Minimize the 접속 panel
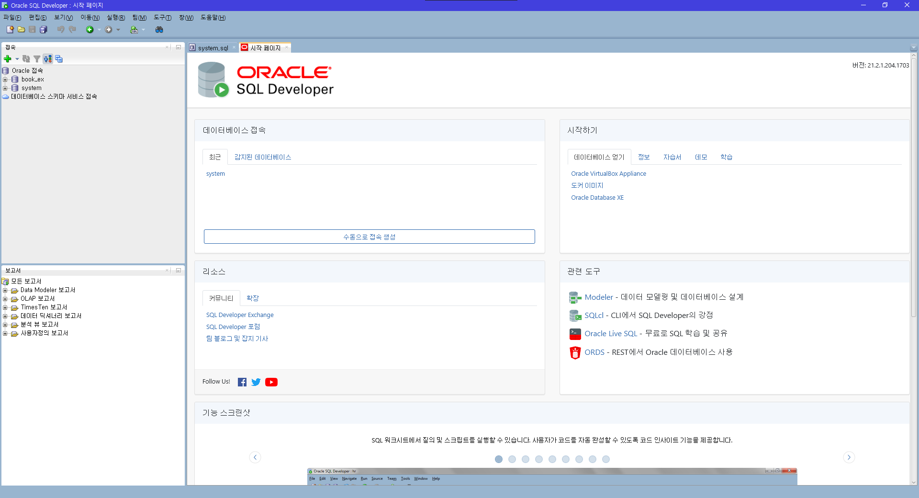Screen dimensions: 919x498 point(179,47)
